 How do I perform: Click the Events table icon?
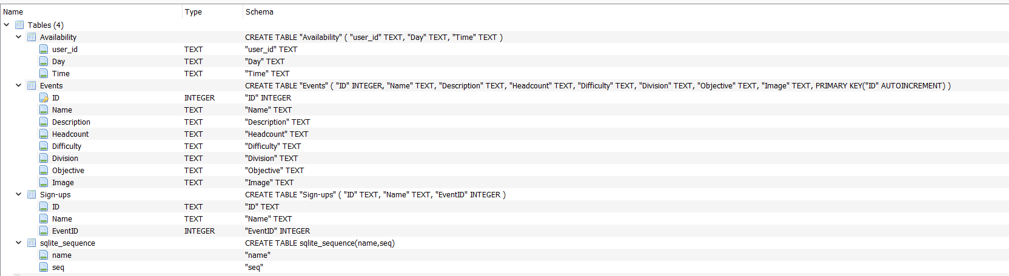[32, 85]
